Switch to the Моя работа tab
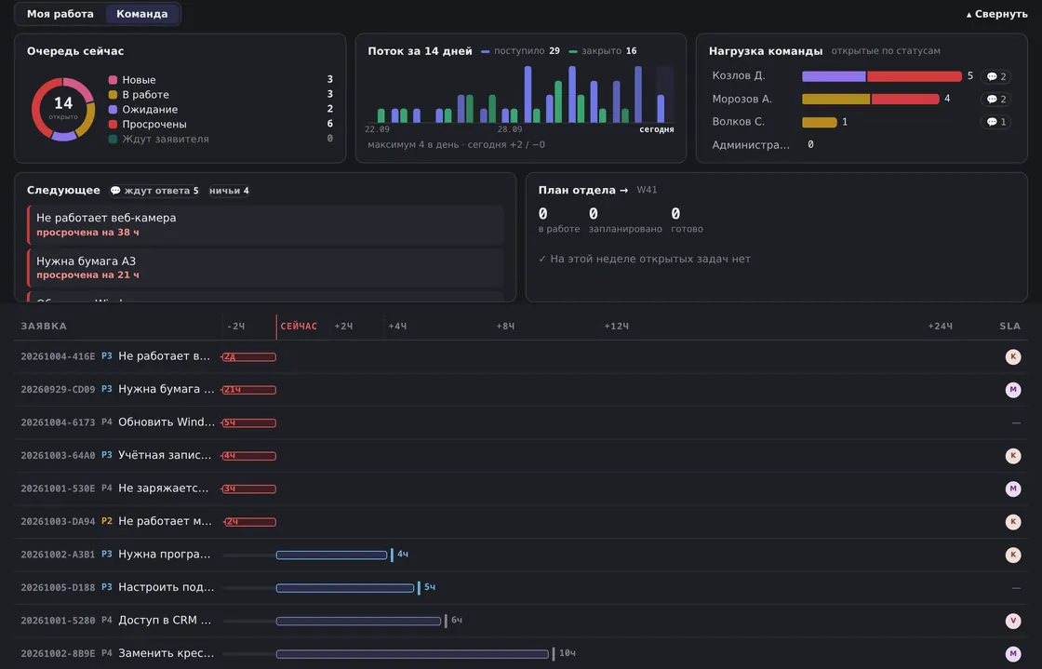 (60, 14)
